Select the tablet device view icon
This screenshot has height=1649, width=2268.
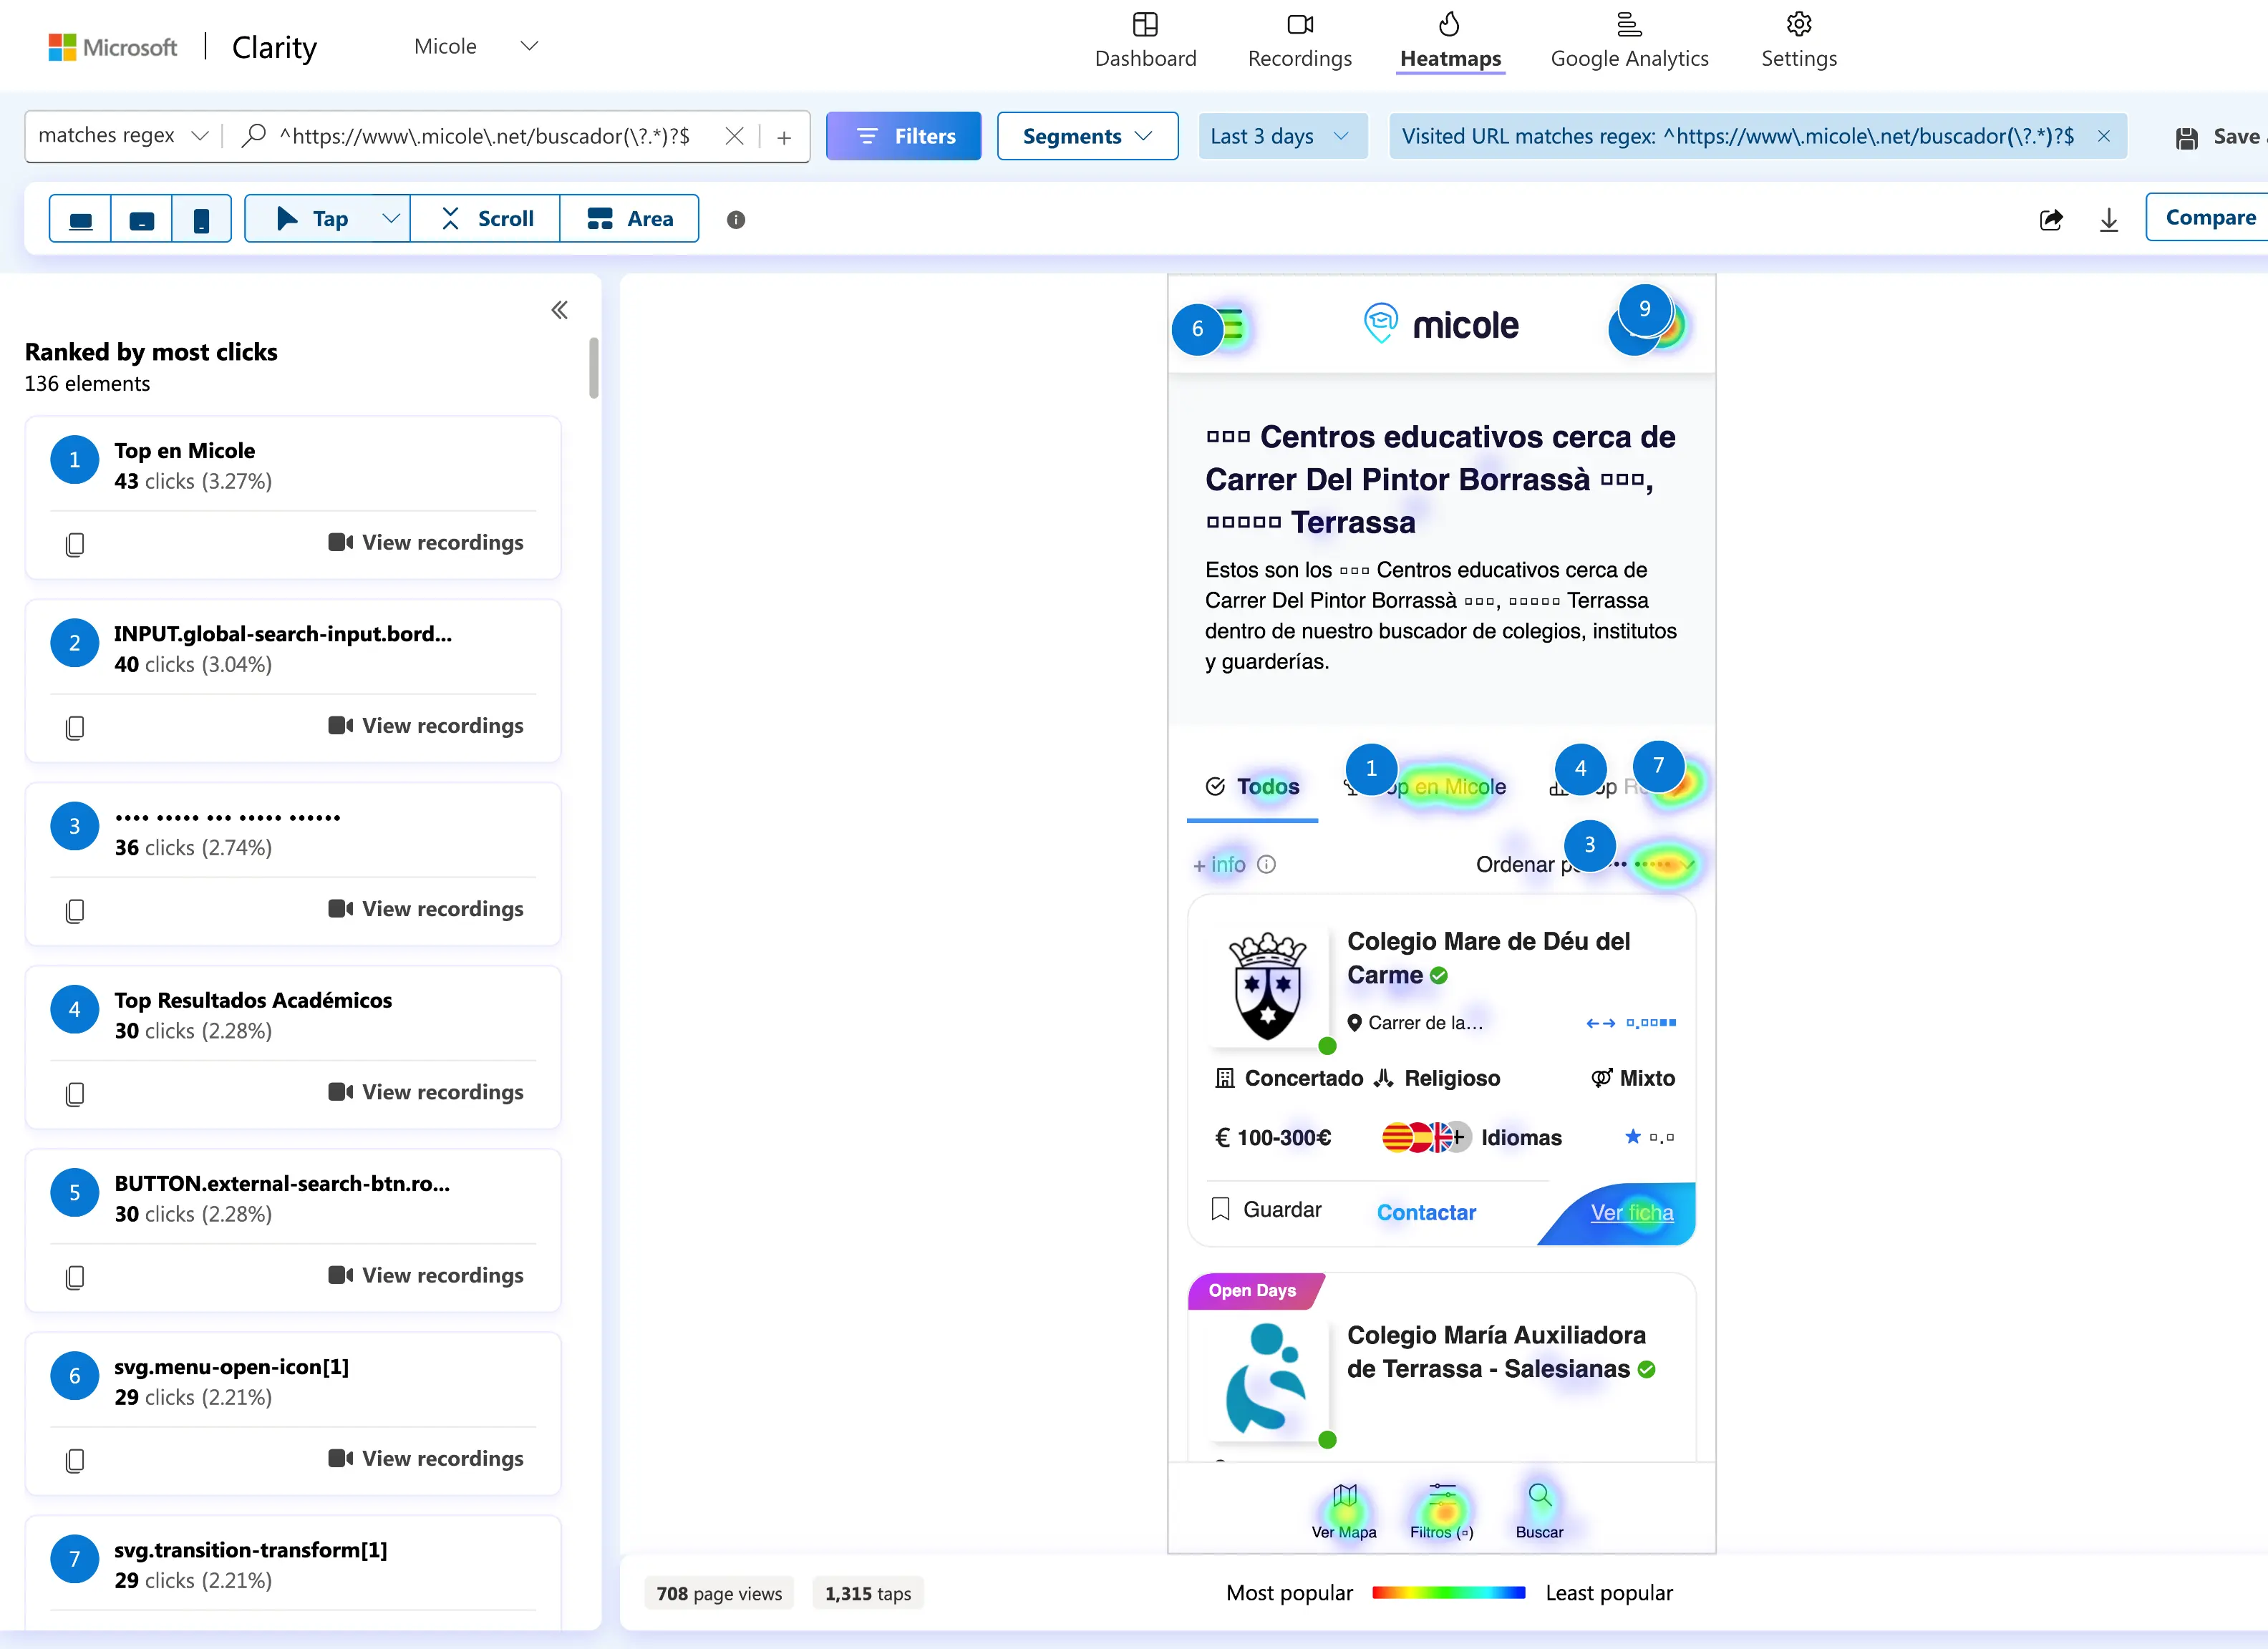(142, 219)
